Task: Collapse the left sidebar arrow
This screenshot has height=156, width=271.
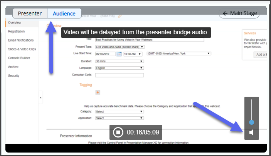Action: pyautogui.click(x=40, y=97)
